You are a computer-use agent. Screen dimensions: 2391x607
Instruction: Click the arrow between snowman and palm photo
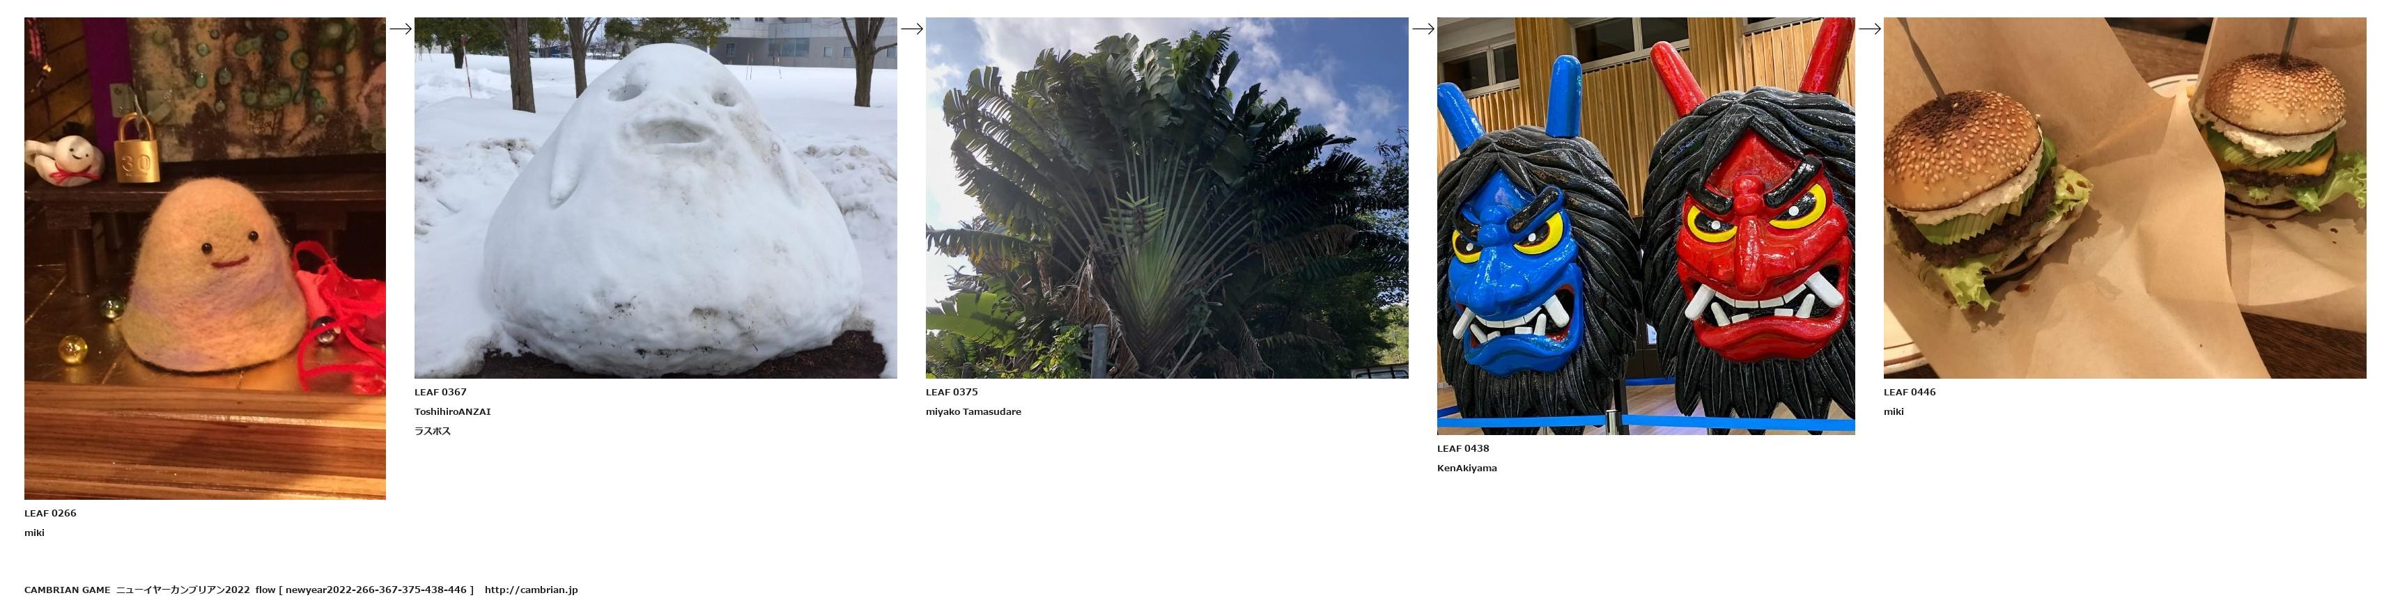coord(911,29)
